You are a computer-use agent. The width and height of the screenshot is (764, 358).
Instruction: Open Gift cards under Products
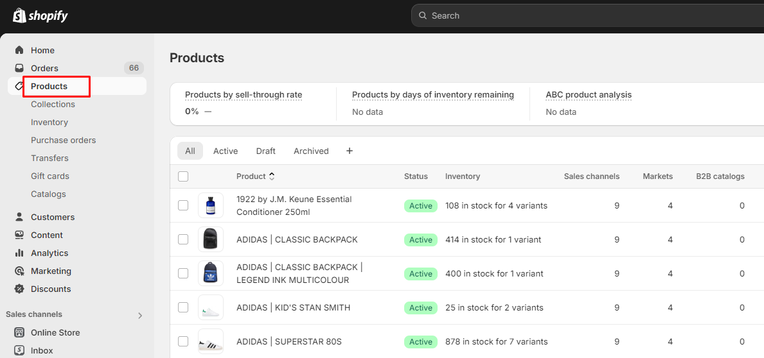[50, 176]
